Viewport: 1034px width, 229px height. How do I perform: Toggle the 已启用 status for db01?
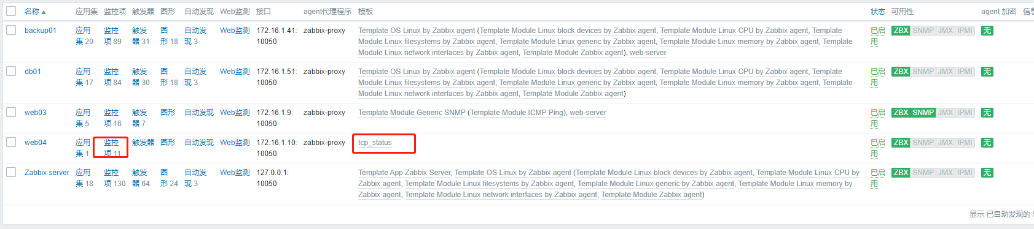877,77
